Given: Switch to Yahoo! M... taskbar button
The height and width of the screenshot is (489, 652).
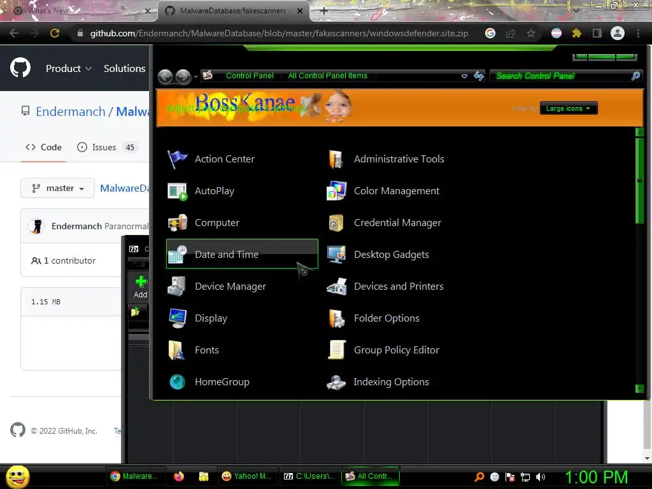Looking at the screenshot, I should (247, 476).
